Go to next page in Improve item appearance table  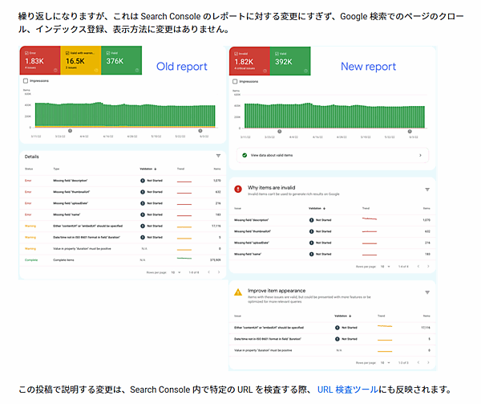(428, 362)
